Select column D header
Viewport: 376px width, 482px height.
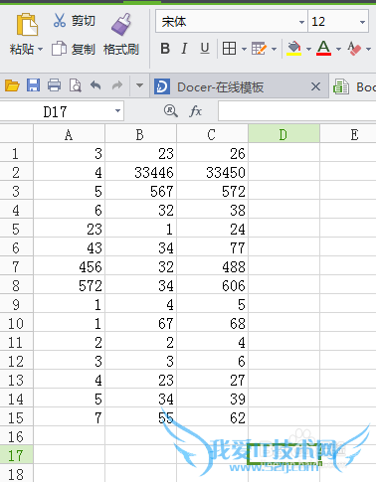[283, 134]
